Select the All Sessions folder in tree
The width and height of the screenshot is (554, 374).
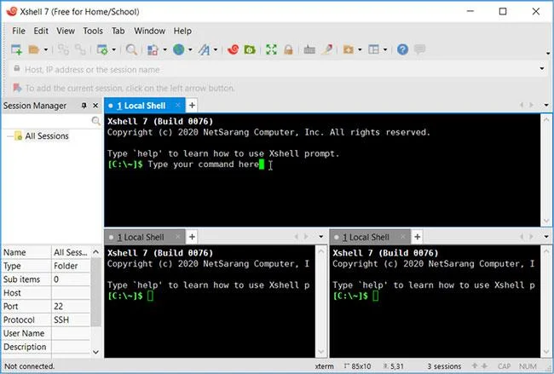[47, 136]
